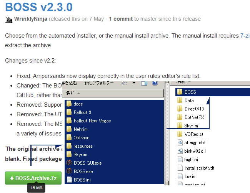Click the DotNetFX folder name
The image size is (250, 193).
click(194, 117)
